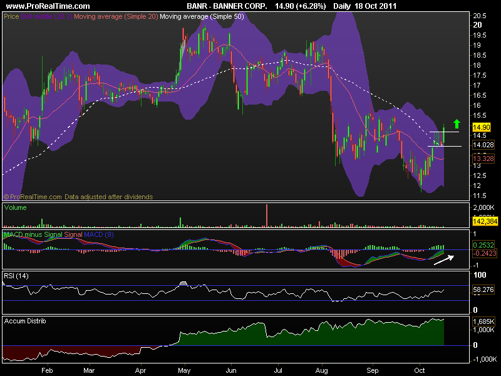Click the 142,384 volume value tag
Image resolution: width=501 pixels, height=376 pixels.
pyautogui.click(x=485, y=221)
